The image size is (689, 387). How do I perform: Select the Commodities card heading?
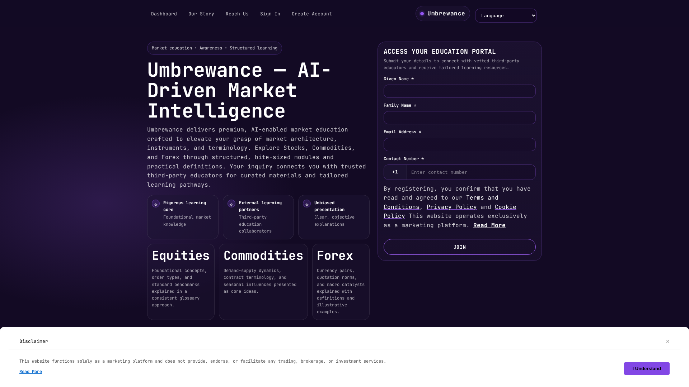[263, 256]
